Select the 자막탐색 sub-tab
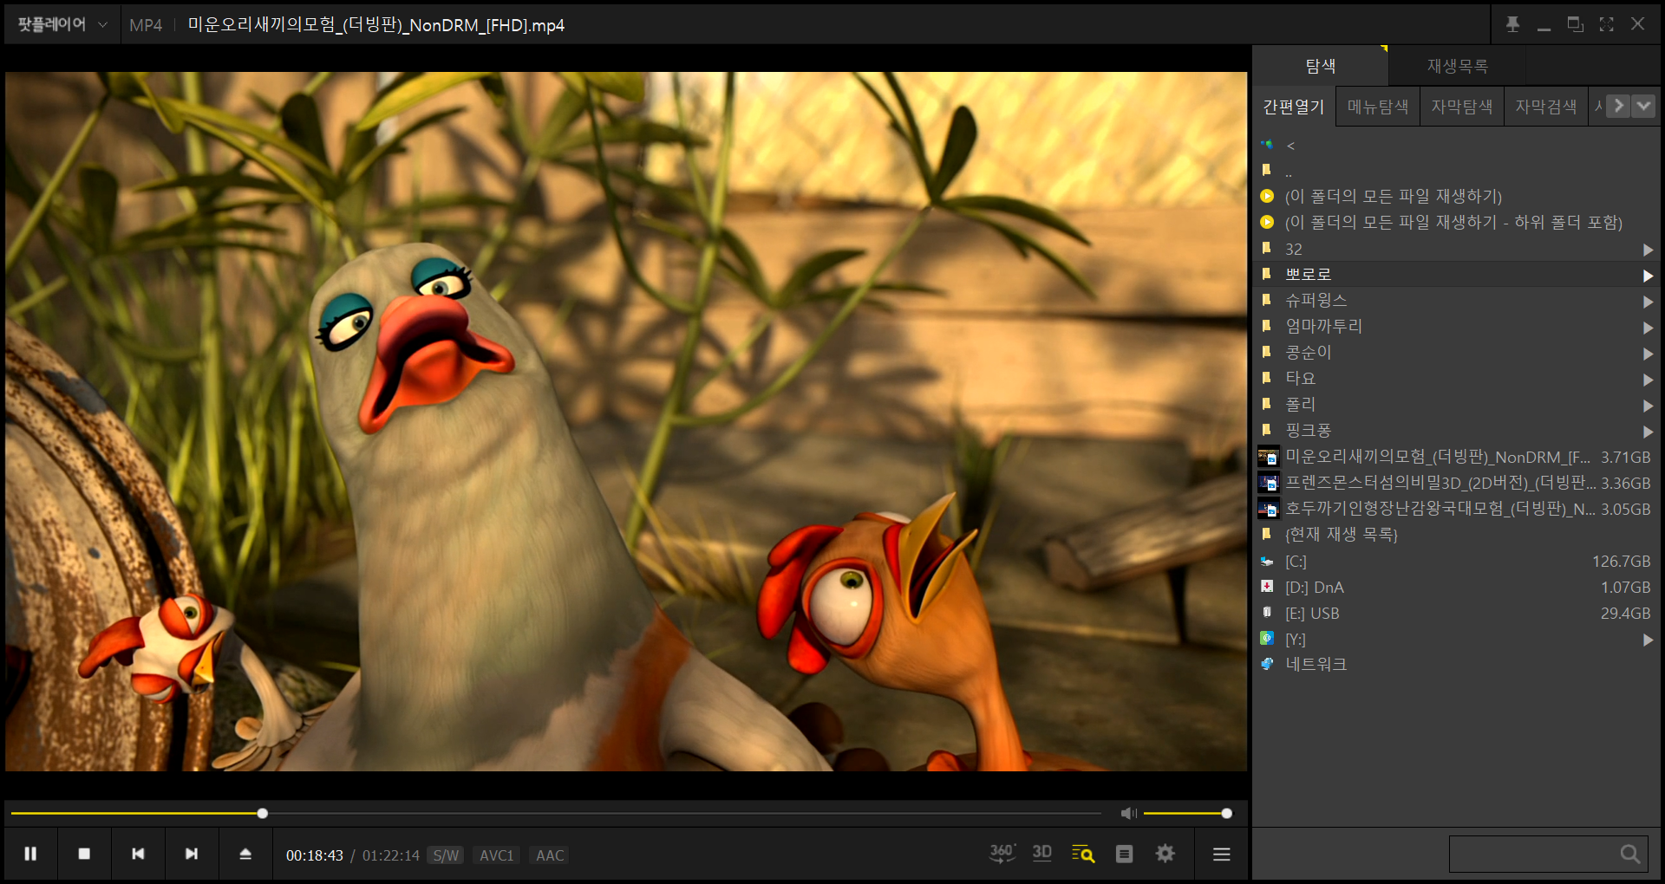This screenshot has height=884, width=1665. 1462,107
